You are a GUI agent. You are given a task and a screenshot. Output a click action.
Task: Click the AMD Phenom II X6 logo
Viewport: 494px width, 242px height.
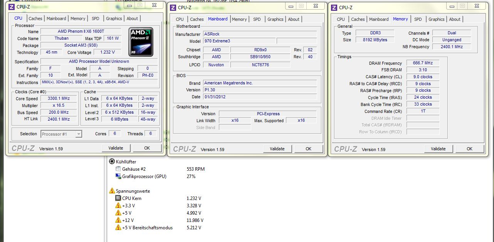141,42
